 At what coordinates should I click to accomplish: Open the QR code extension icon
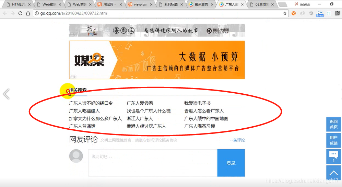[x=338, y=13]
